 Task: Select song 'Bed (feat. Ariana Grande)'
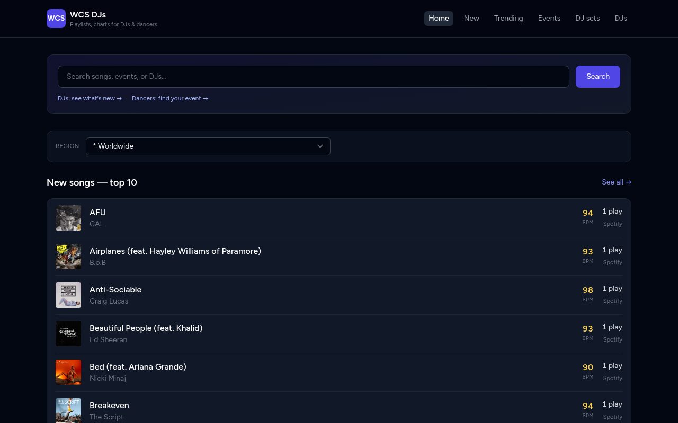point(138,367)
